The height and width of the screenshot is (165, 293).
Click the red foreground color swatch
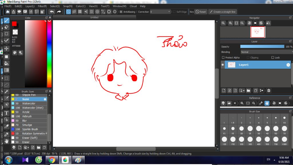point(14,24)
